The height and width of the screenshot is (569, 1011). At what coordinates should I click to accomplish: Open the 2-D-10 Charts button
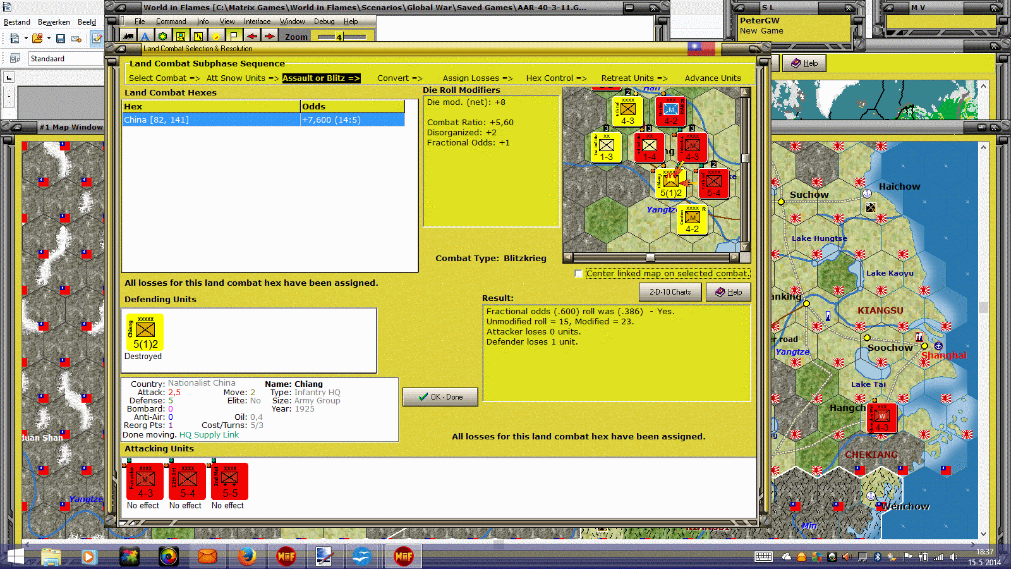point(670,292)
